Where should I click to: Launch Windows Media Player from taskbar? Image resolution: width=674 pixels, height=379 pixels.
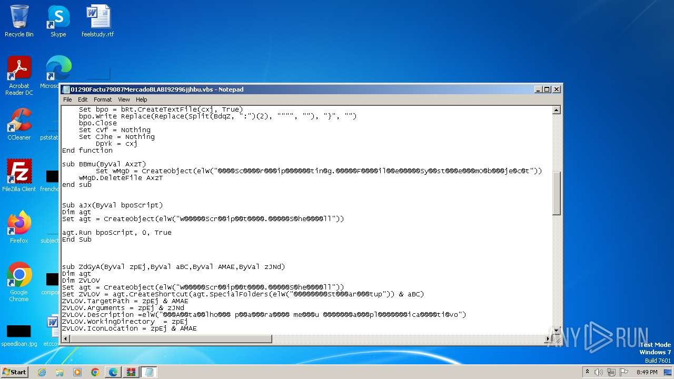77,372
